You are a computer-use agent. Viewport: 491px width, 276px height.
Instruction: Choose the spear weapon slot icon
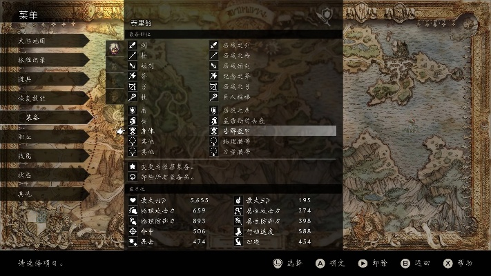(133, 55)
